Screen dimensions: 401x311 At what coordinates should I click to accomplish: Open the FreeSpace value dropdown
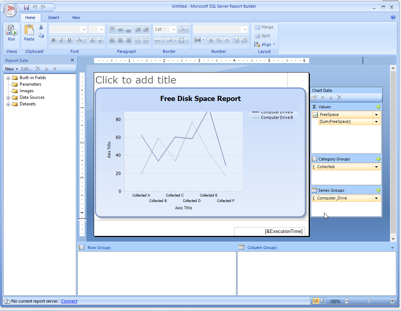coord(376,115)
